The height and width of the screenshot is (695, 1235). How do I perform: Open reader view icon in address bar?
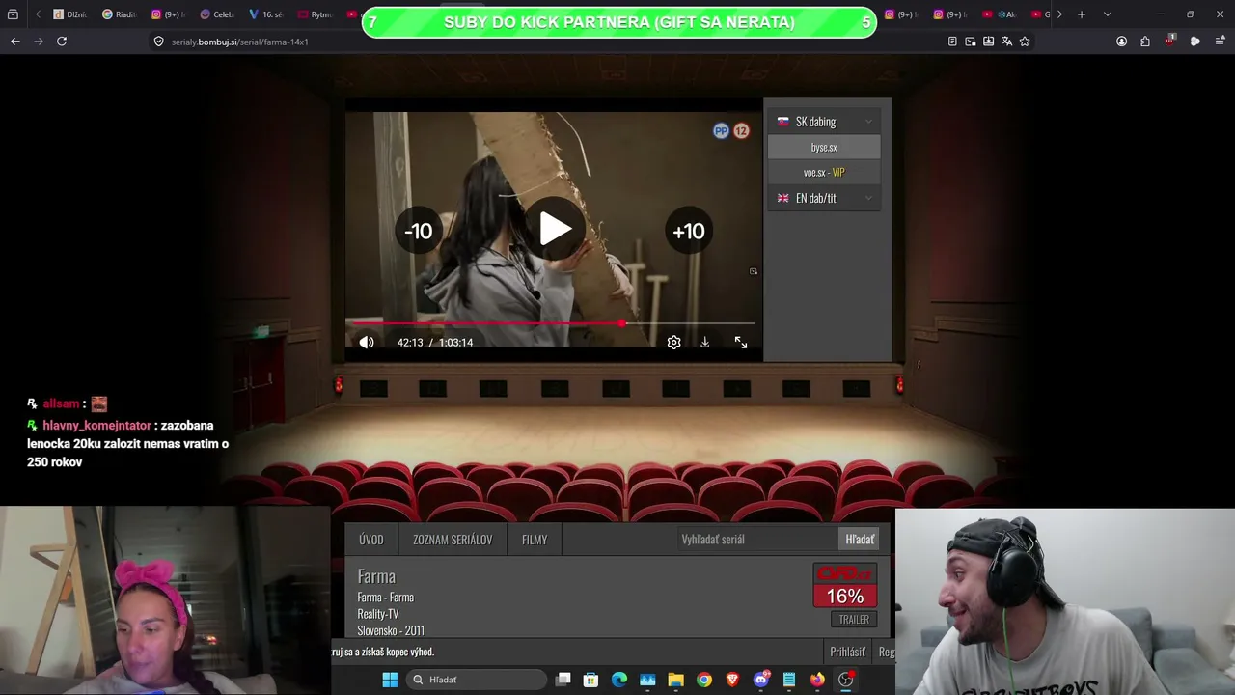[x=952, y=42]
